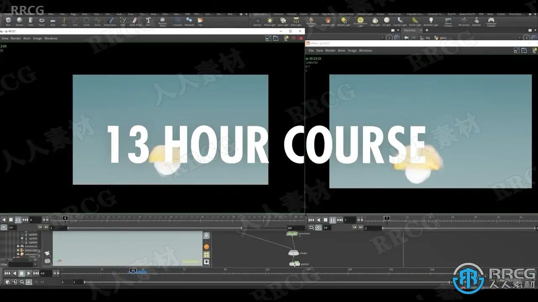Select the Metaball shelf tool

pyautogui.click(x=189, y=21)
